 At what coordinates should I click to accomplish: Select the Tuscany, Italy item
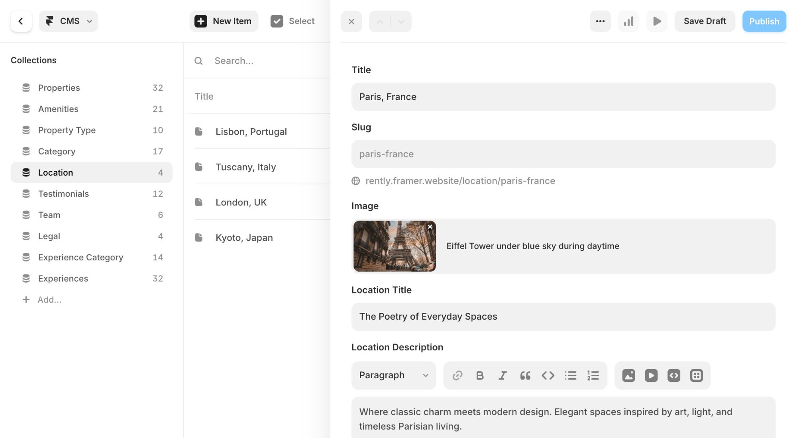tap(245, 167)
